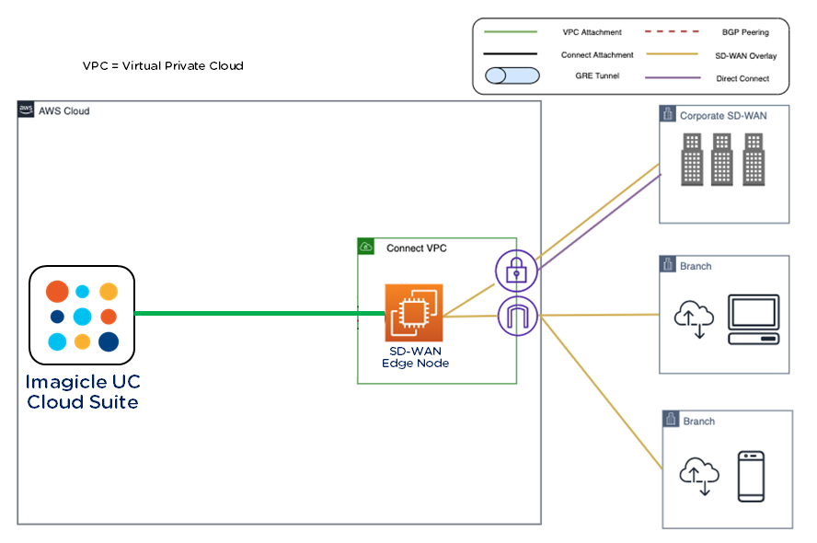The height and width of the screenshot is (543, 817).
Task: Click the purple arch gateway icon
Action: tap(516, 317)
